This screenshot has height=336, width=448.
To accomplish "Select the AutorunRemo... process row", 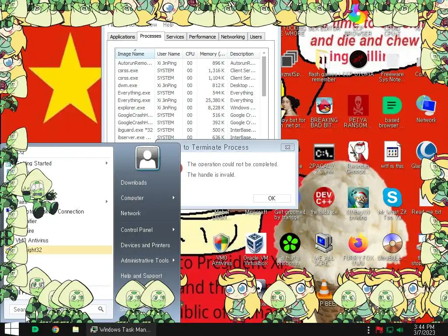I will [x=187, y=63].
